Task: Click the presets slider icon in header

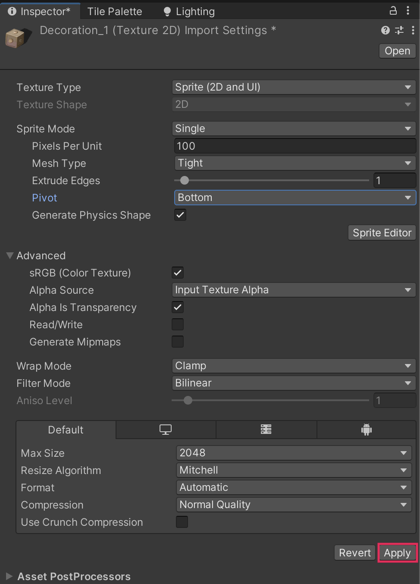Action: pyautogui.click(x=399, y=30)
